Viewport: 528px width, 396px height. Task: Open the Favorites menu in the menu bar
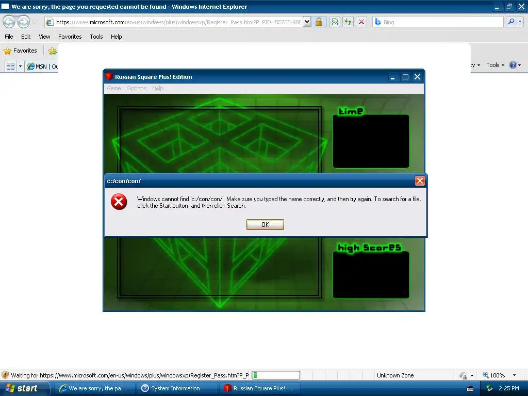click(x=70, y=37)
